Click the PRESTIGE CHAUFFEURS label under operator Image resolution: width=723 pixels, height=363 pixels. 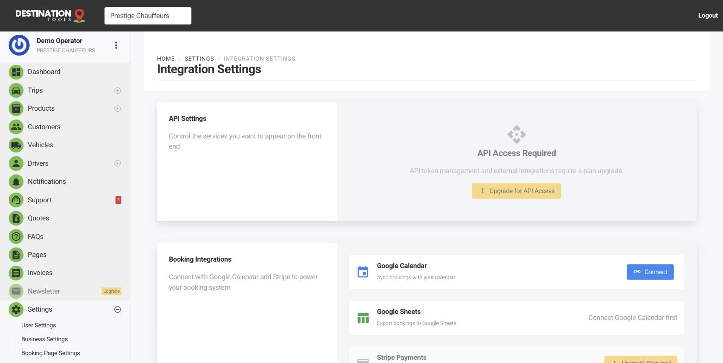click(66, 50)
